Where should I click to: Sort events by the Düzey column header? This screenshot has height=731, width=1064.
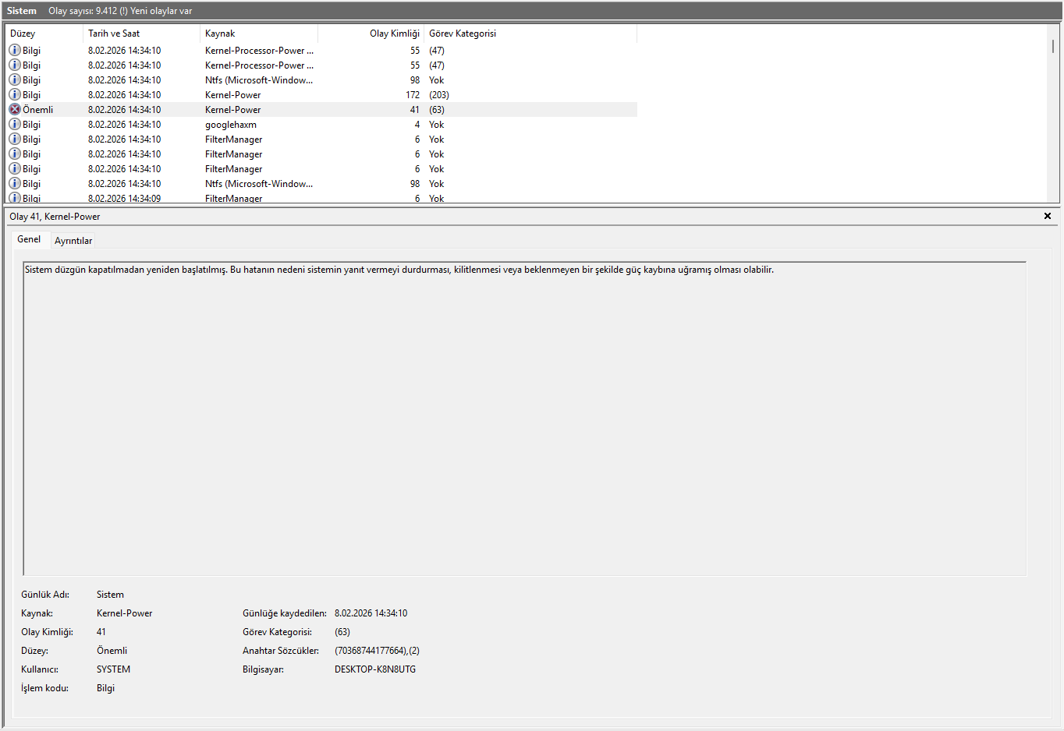click(44, 34)
